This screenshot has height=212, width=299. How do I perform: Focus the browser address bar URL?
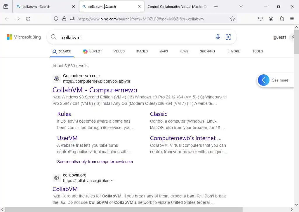point(140,19)
